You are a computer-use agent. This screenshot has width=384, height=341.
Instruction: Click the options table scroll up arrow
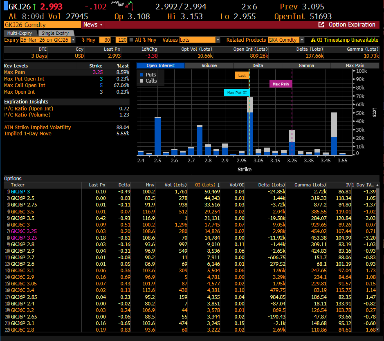point(377,185)
